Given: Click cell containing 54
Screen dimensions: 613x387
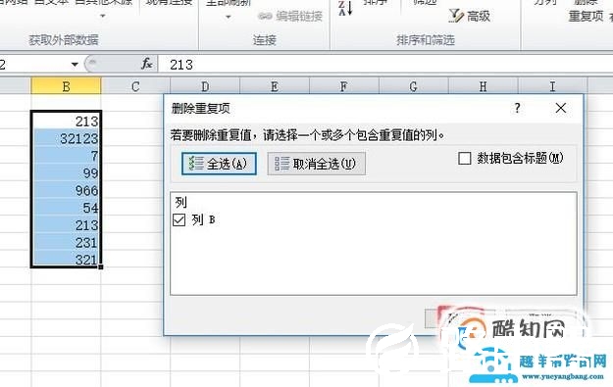Looking at the screenshot, I should click(x=66, y=208).
